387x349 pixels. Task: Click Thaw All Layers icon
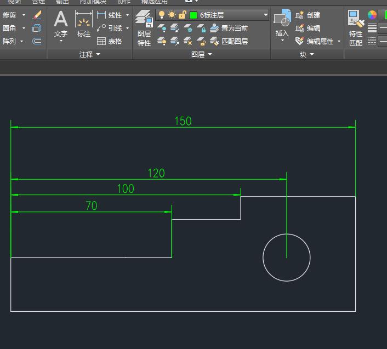[188, 41]
